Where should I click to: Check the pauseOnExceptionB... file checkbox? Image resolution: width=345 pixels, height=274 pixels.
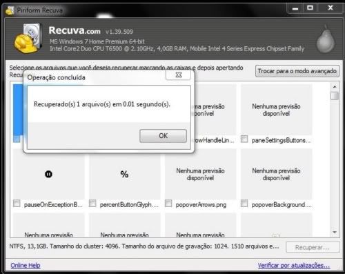coord(17,204)
